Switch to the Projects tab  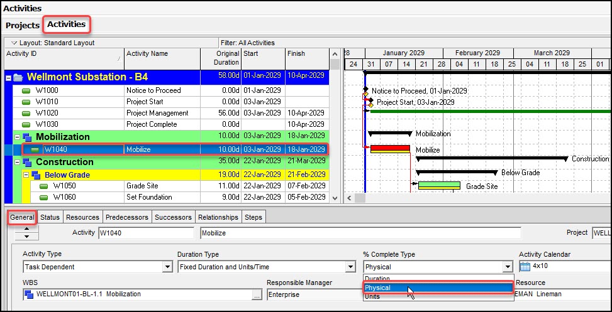click(23, 25)
